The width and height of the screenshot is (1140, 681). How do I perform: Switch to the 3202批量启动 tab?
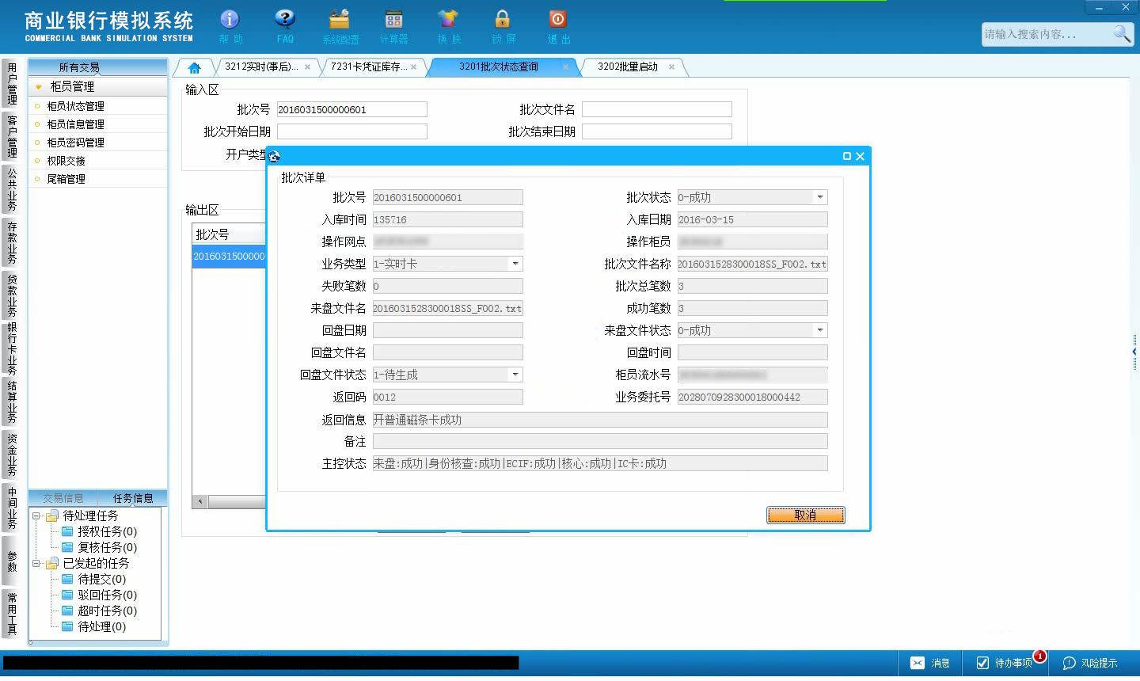tap(628, 67)
